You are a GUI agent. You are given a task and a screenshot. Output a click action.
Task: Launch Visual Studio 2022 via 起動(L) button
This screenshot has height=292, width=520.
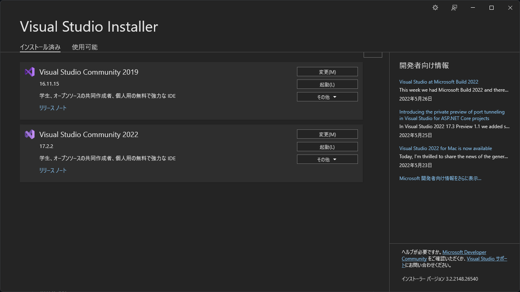tap(327, 146)
